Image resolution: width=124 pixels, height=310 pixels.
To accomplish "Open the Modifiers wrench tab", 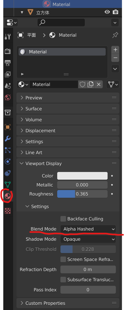I will (8, 139).
